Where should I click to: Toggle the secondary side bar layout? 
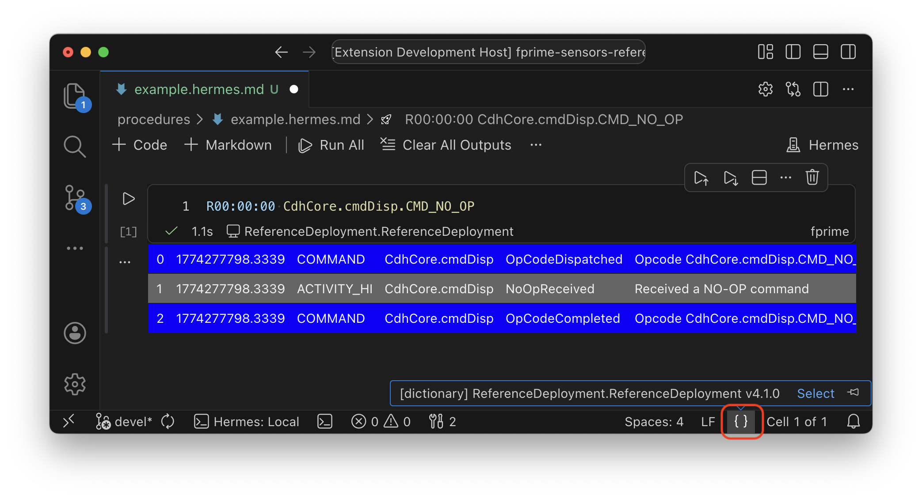(x=848, y=52)
